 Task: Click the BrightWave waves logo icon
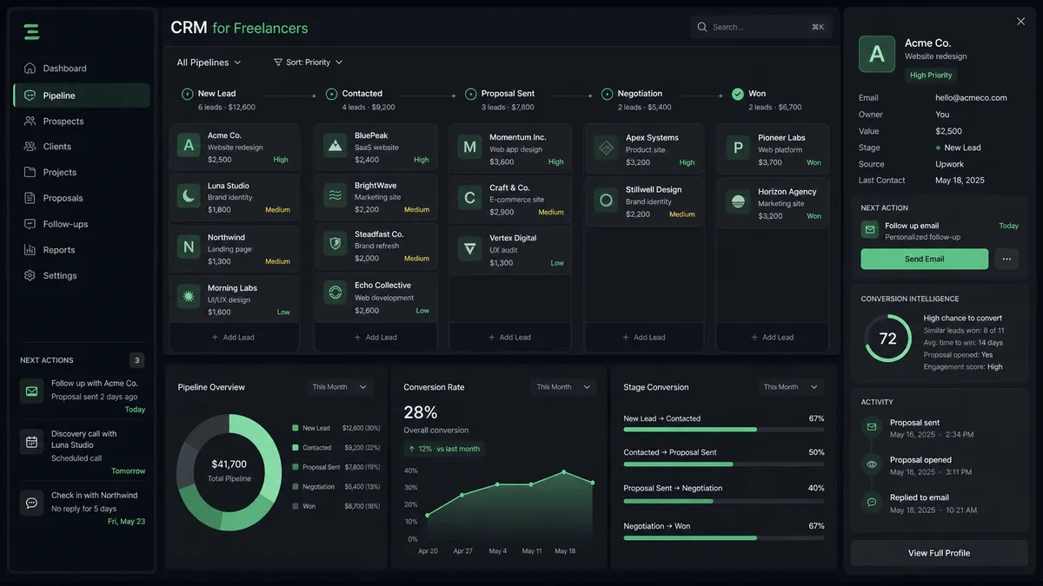pyautogui.click(x=335, y=195)
